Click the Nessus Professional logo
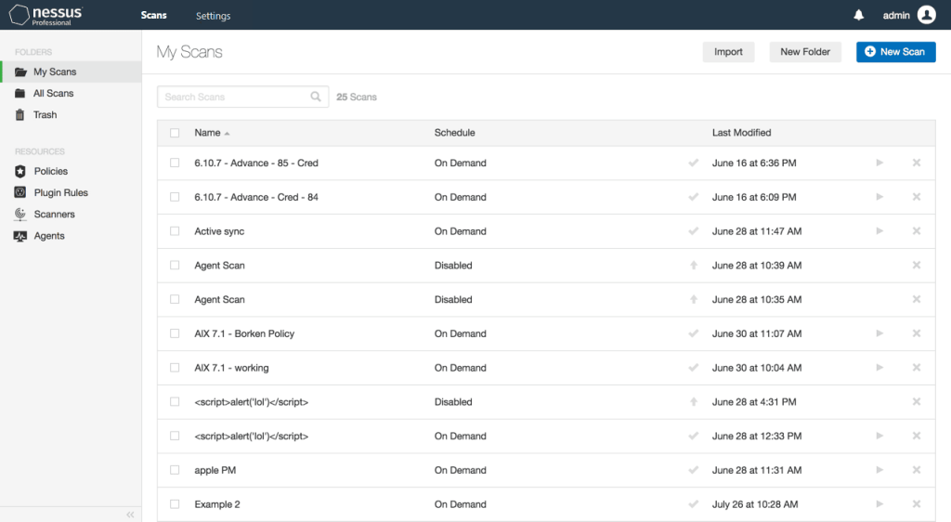 (x=46, y=15)
